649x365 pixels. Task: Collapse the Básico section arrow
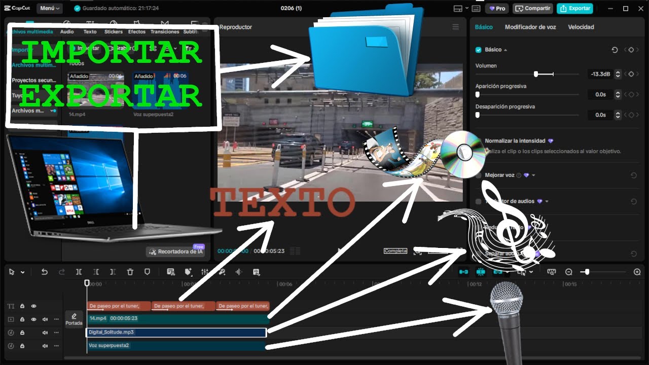(506, 50)
